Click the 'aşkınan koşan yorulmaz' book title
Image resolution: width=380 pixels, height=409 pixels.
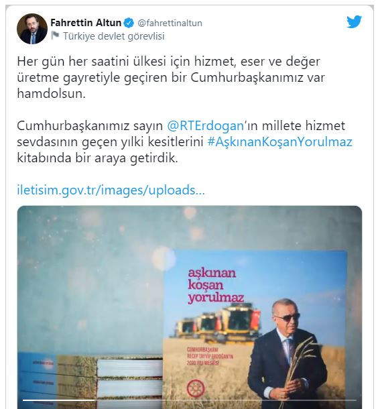[216, 286]
